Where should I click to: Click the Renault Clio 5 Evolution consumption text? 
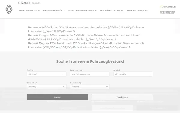pos(86,29)
